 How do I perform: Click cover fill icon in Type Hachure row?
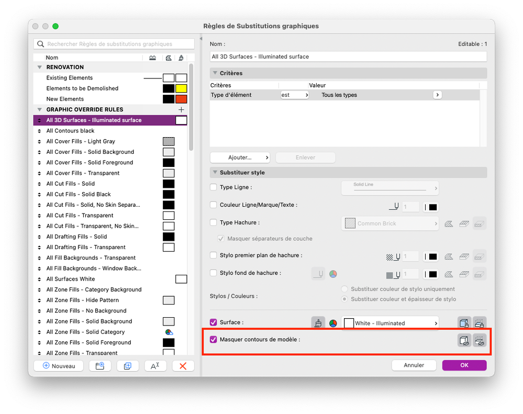[x=464, y=223]
